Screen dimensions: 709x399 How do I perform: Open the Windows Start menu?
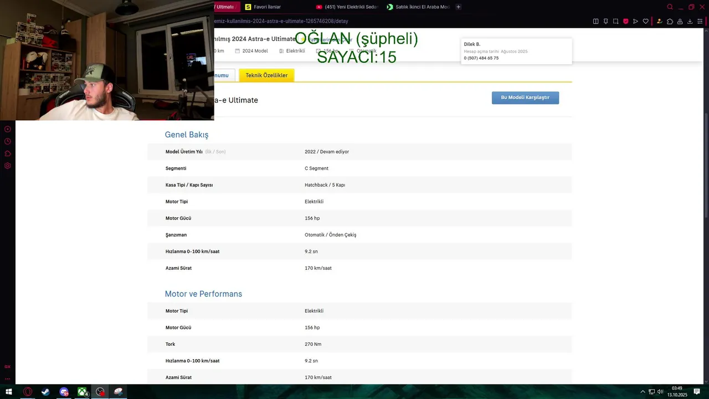pyautogui.click(x=9, y=392)
